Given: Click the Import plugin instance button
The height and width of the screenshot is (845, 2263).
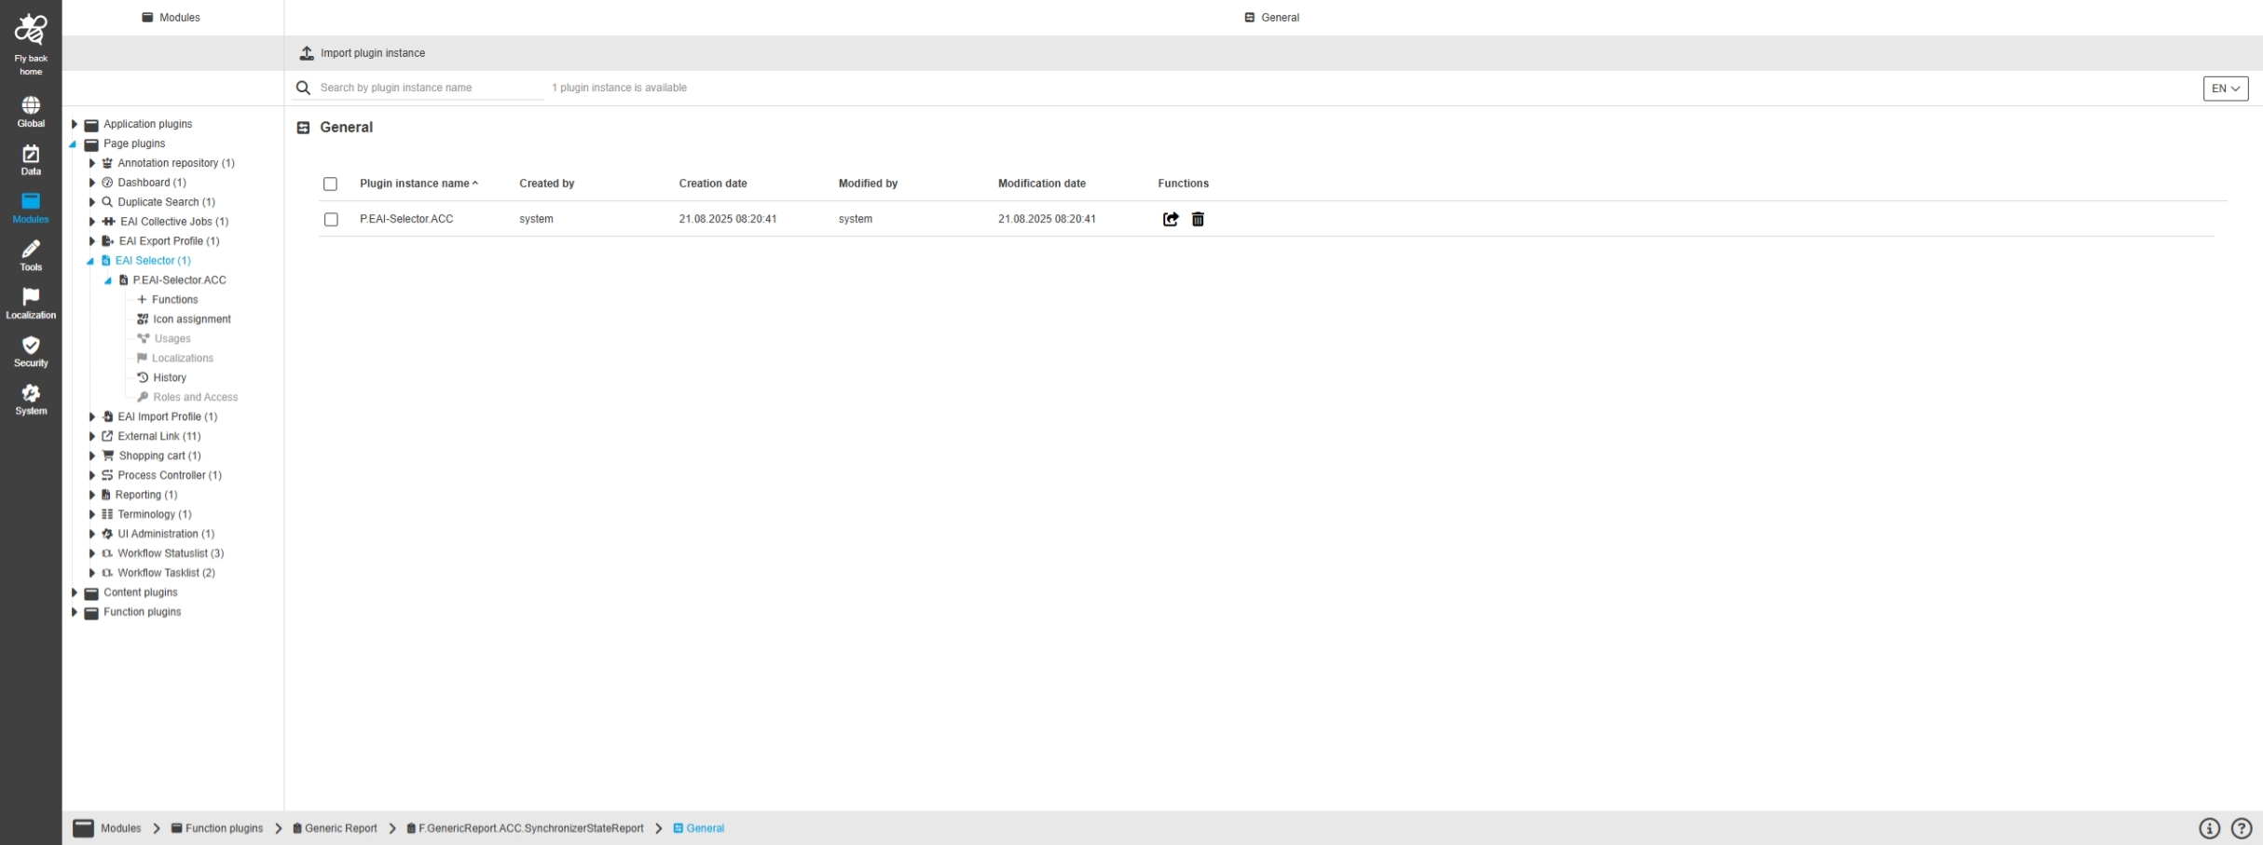Looking at the screenshot, I should (x=362, y=53).
